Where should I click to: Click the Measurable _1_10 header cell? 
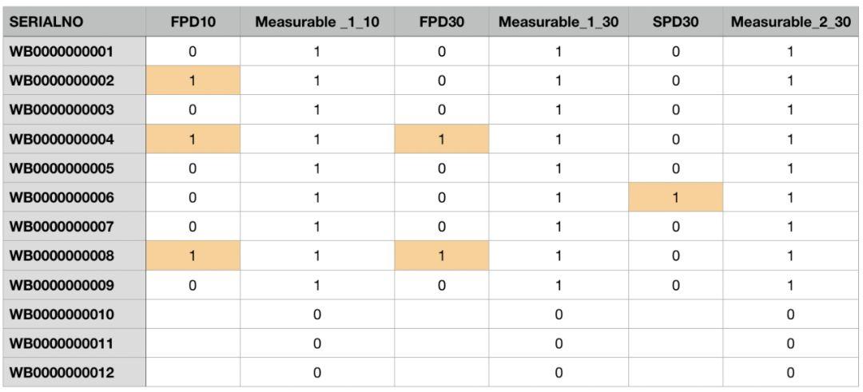tap(317, 22)
